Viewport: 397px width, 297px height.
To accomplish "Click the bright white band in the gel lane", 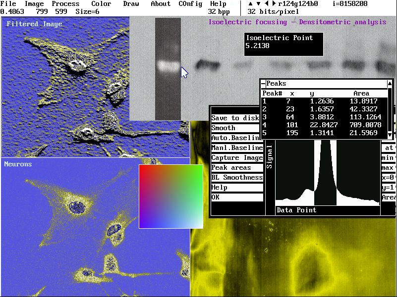I will click(x=168, y=66).
